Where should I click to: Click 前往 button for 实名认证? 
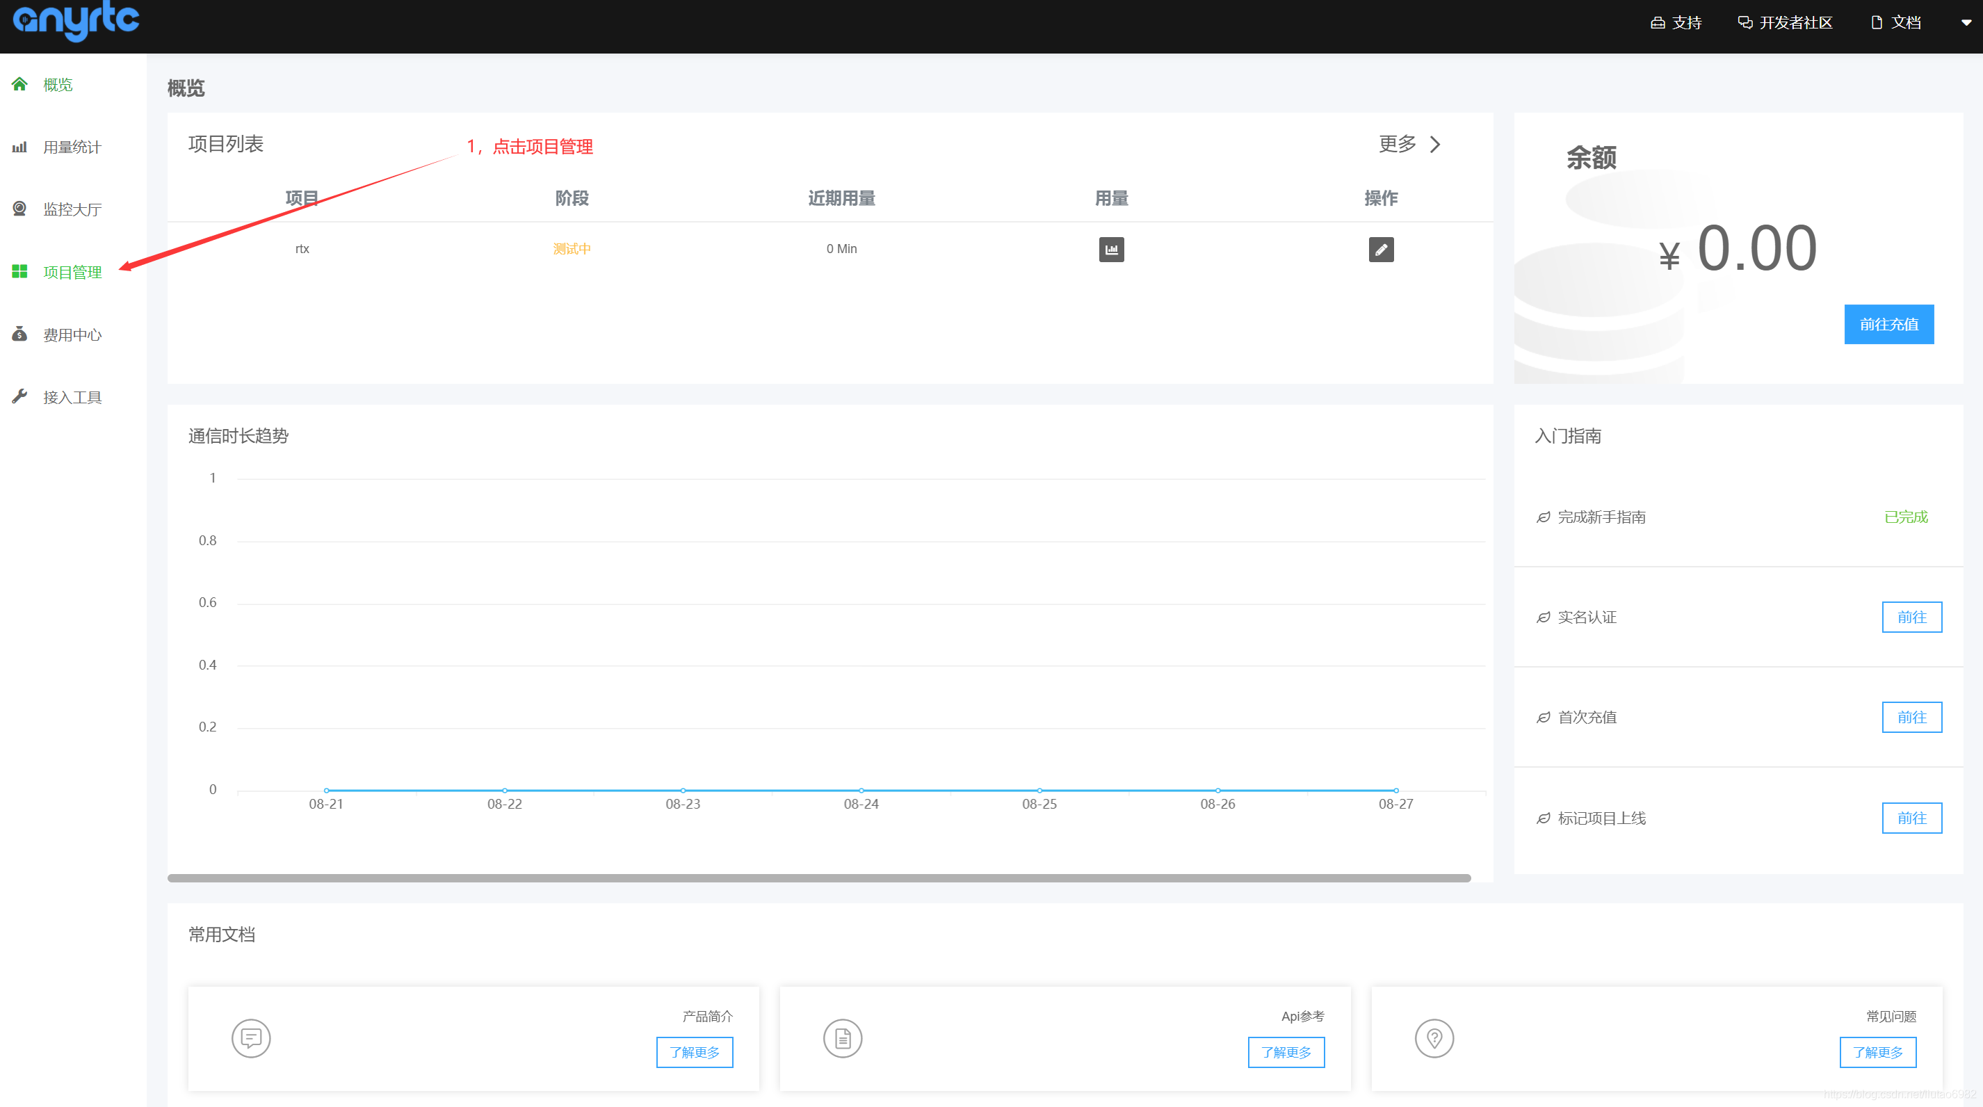tap(1911, 617)
